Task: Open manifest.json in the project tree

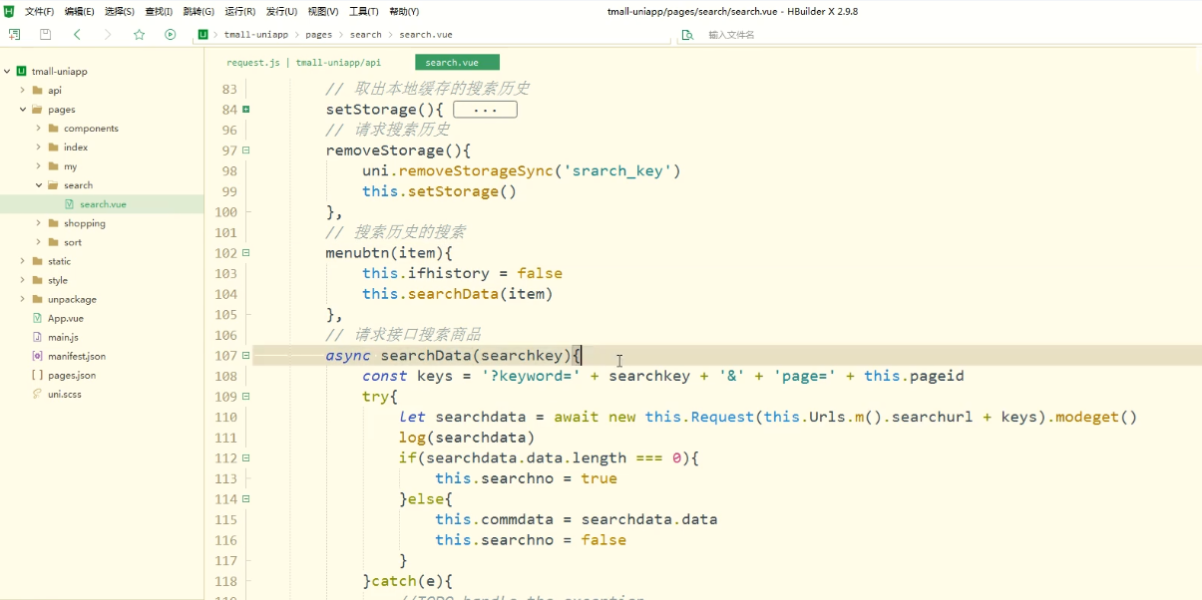Action: tap(77, 356)
